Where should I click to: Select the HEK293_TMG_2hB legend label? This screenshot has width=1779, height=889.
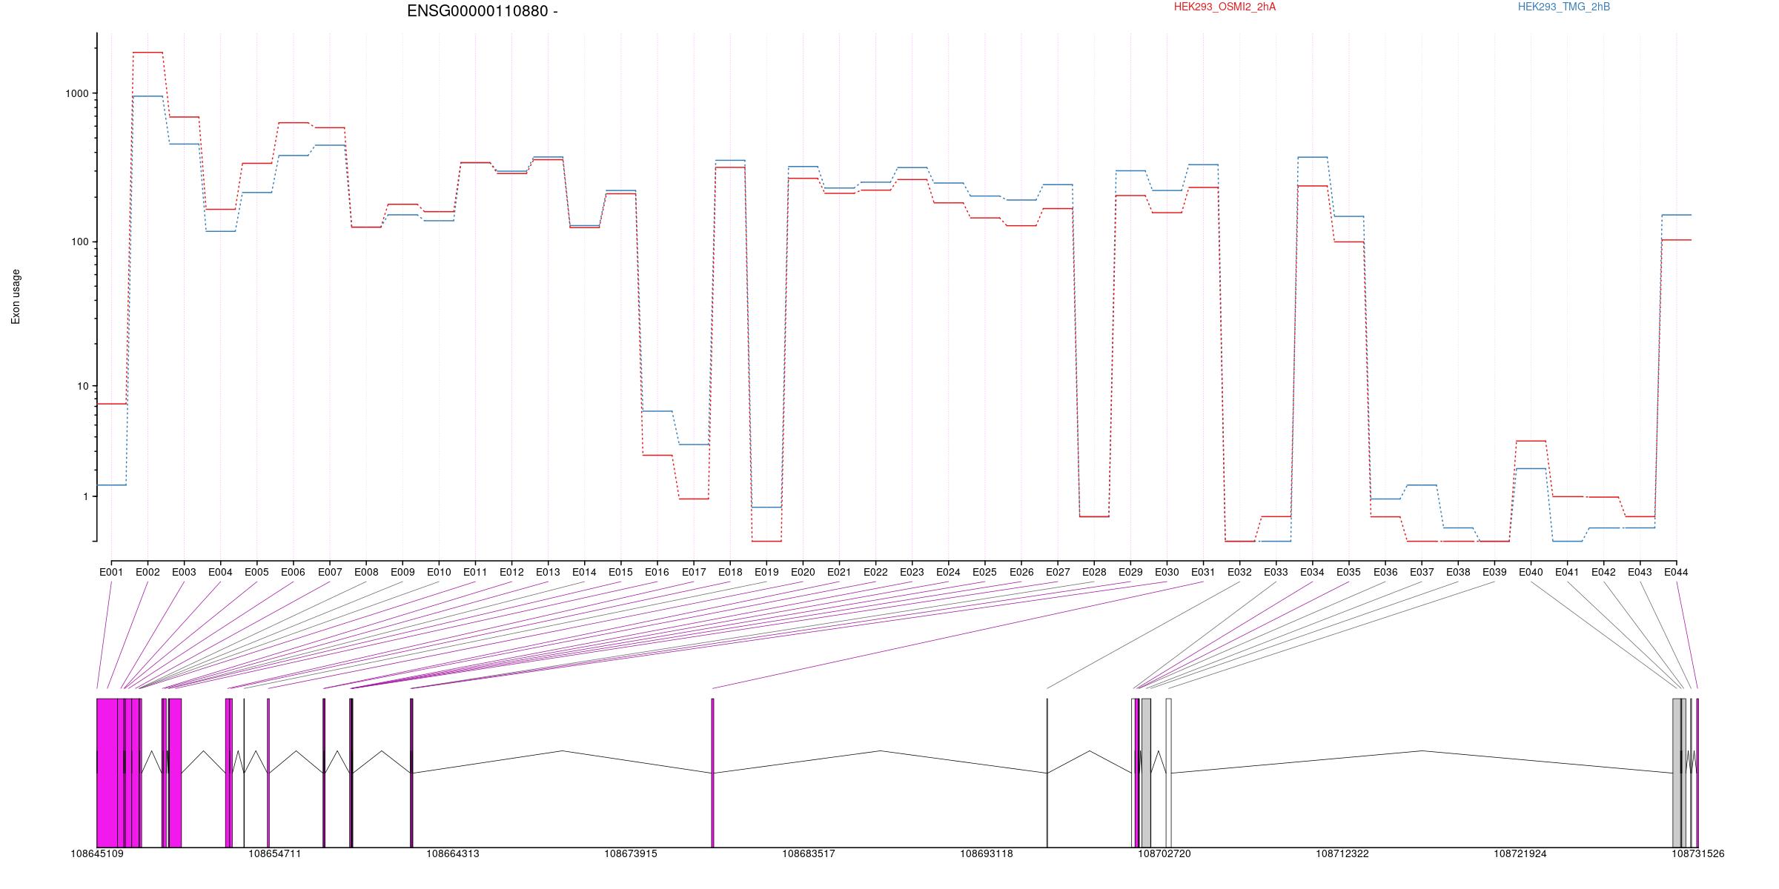point(1564,7)
